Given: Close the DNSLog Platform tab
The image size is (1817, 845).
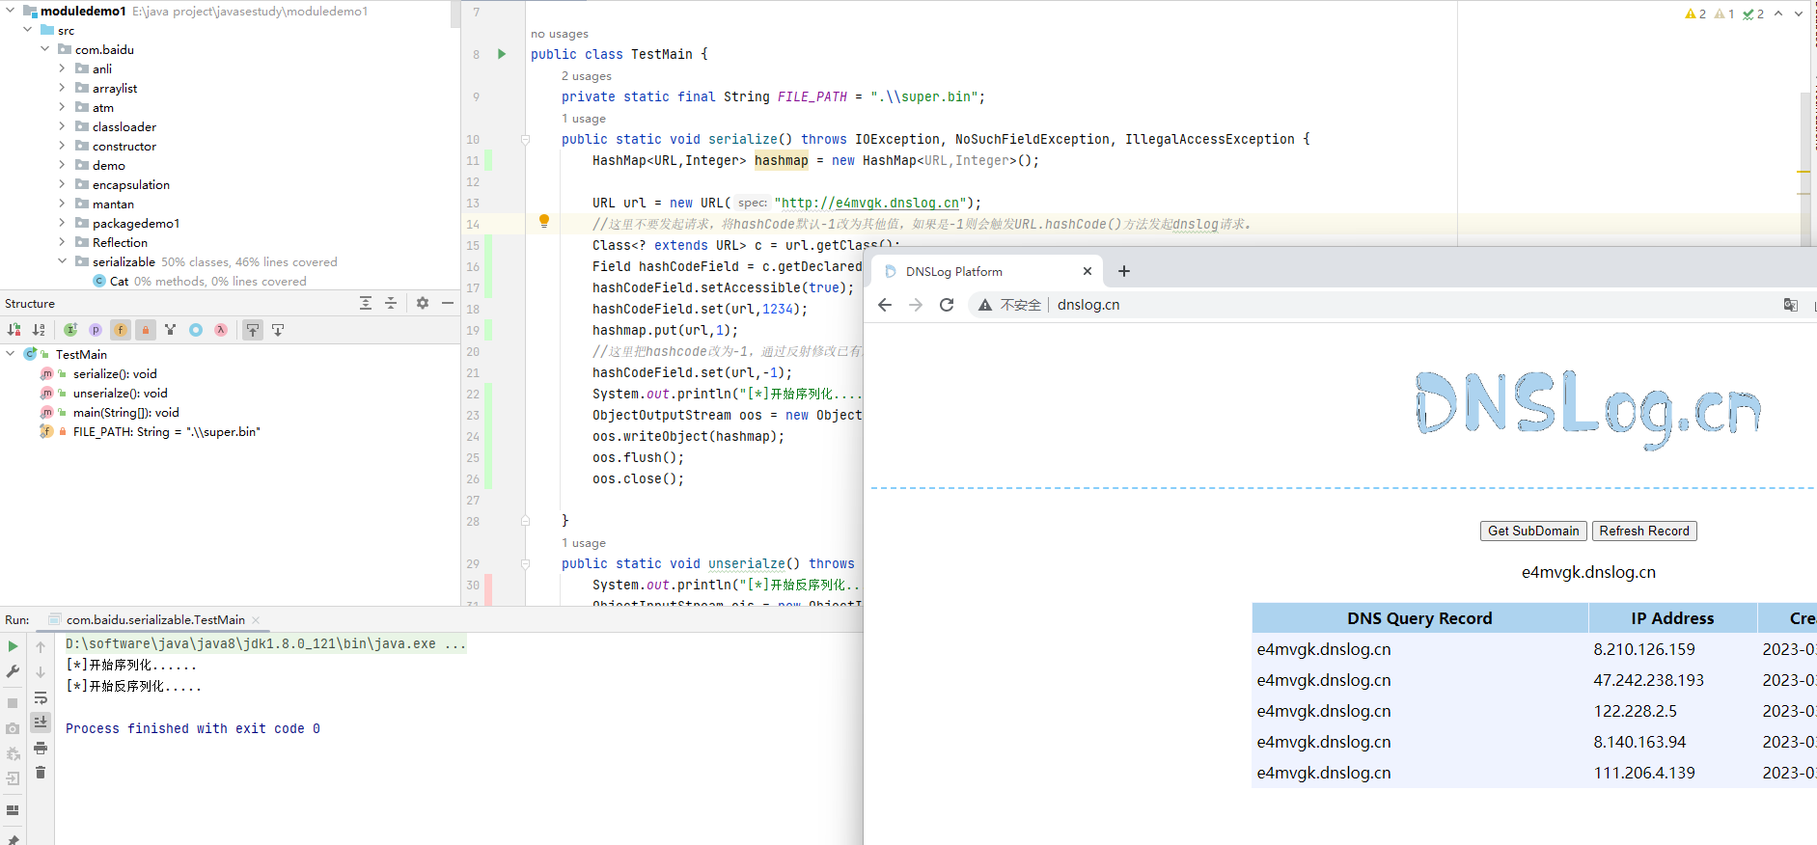Looking at the screenshot, I should pos(1087,271).
